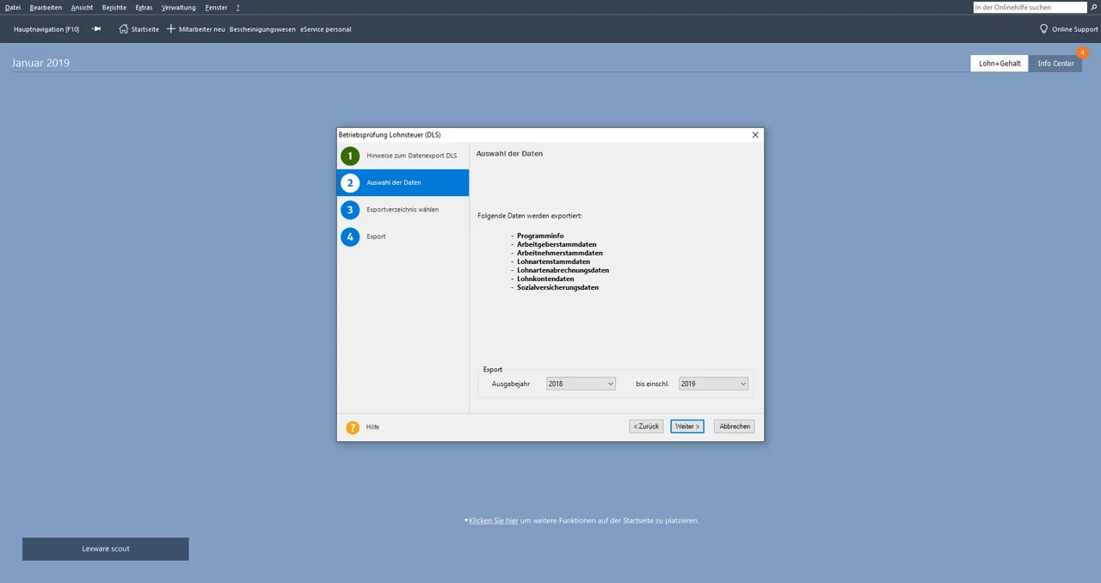Open the Fenster menu
1101x583 pixels.
click(217, 7)
